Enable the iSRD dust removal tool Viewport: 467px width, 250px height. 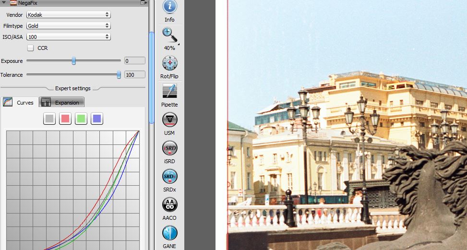tap(169, 148)
